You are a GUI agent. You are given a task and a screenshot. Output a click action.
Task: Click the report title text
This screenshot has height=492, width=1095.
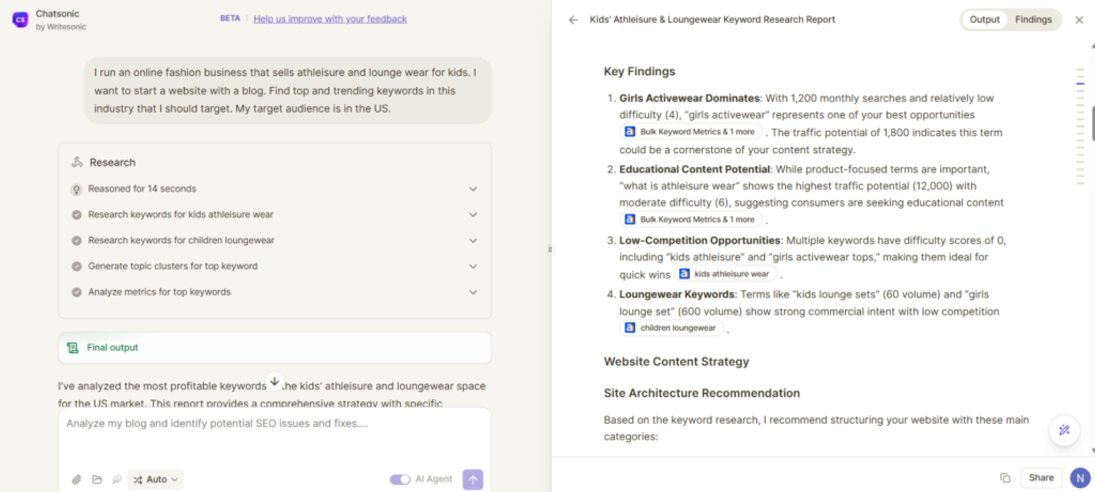[712, 19]
